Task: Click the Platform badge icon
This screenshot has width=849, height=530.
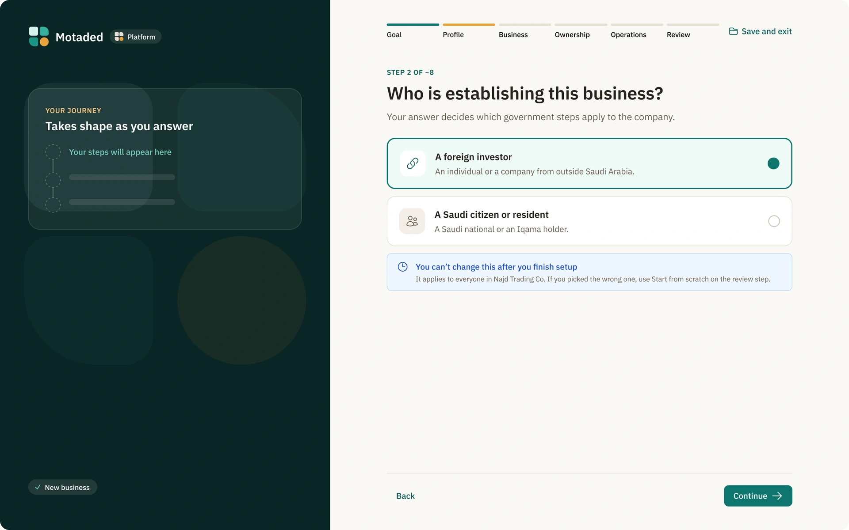Action: (x=119, y=37)
